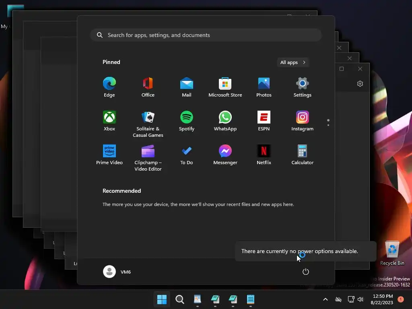Open the rightmost Notepad taskbar icon
This screenshot has width=412, height=309.
click(250, 299)
